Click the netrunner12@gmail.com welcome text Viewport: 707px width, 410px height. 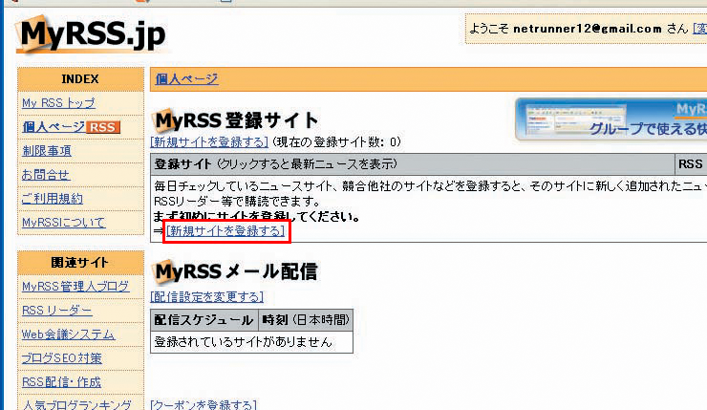point(588,29)
